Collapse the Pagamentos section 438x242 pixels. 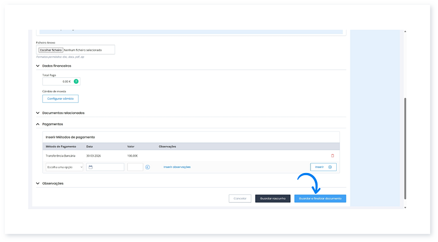38,124
